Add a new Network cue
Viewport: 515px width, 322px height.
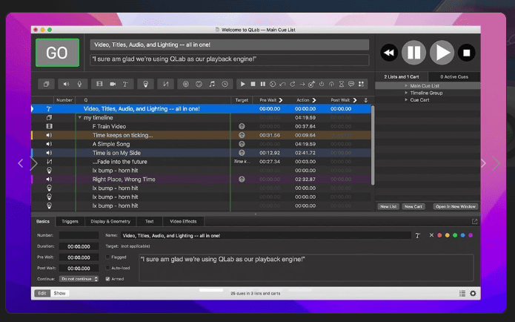185,84
